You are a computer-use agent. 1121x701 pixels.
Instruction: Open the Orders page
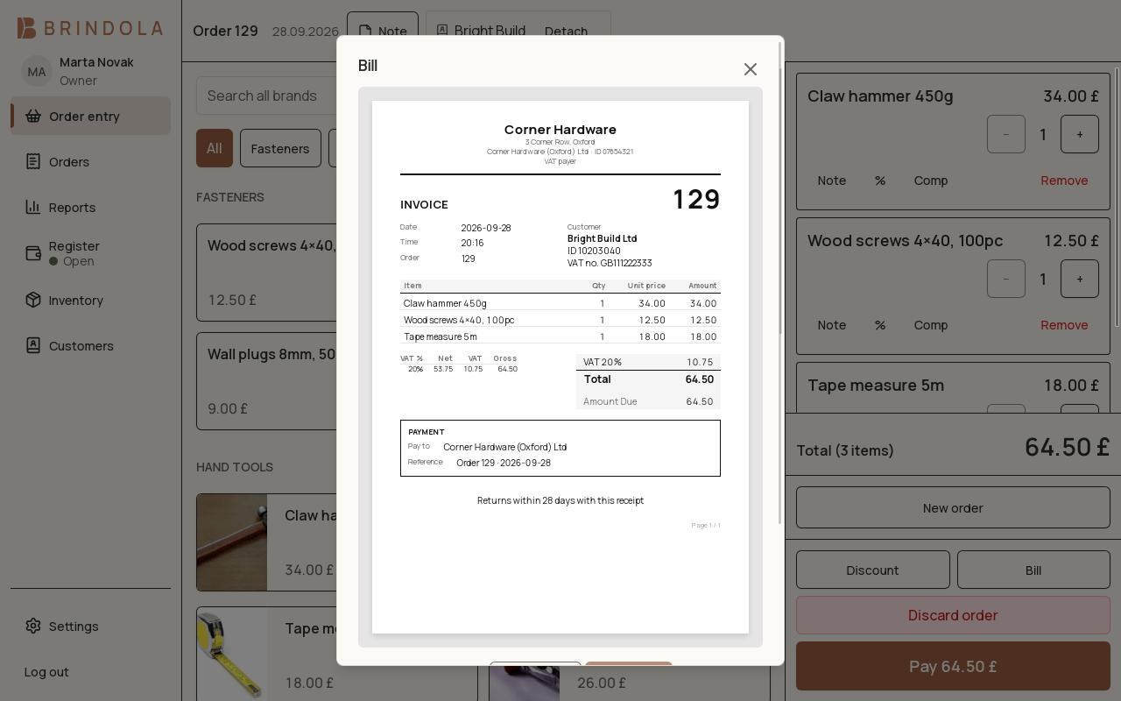coord(90,161)
